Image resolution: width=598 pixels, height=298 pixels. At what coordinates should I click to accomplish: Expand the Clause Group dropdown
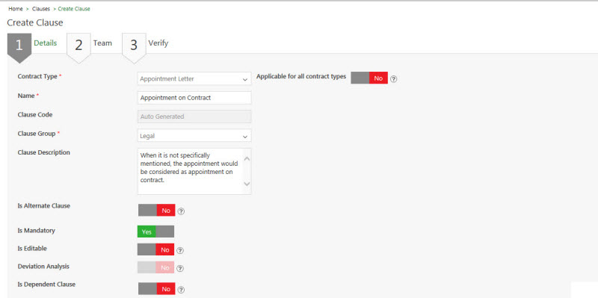click(x=194, y=136)
